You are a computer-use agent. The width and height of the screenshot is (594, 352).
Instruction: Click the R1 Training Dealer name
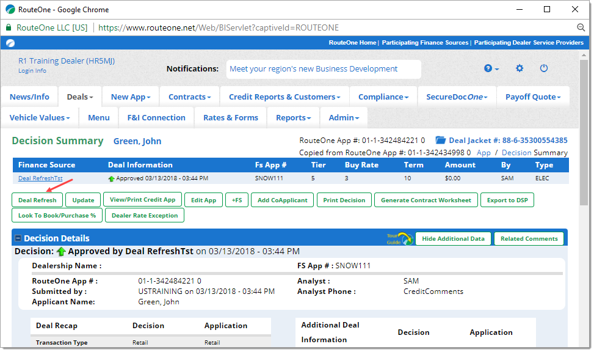(67, 61)
